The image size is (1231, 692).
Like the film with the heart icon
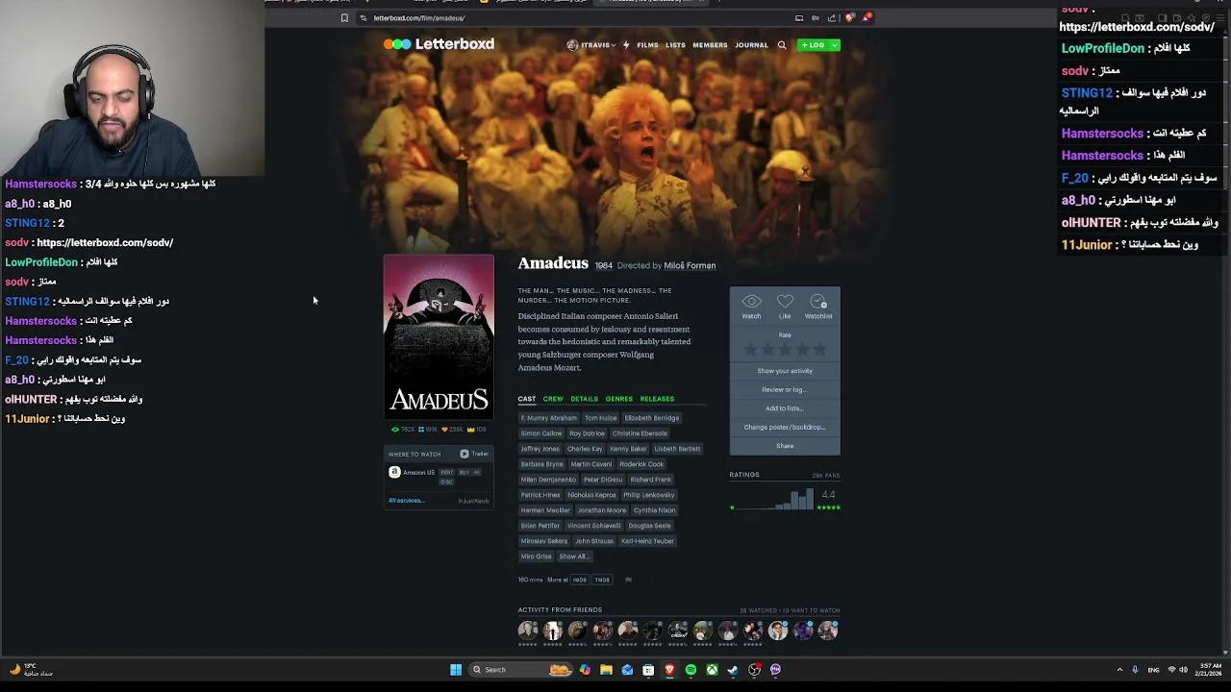click(785, 302)
